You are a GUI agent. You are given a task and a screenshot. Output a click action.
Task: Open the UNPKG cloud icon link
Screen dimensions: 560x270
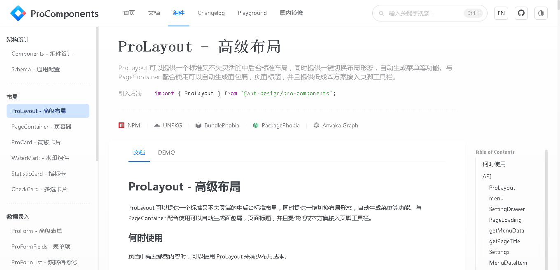point(157,125)
